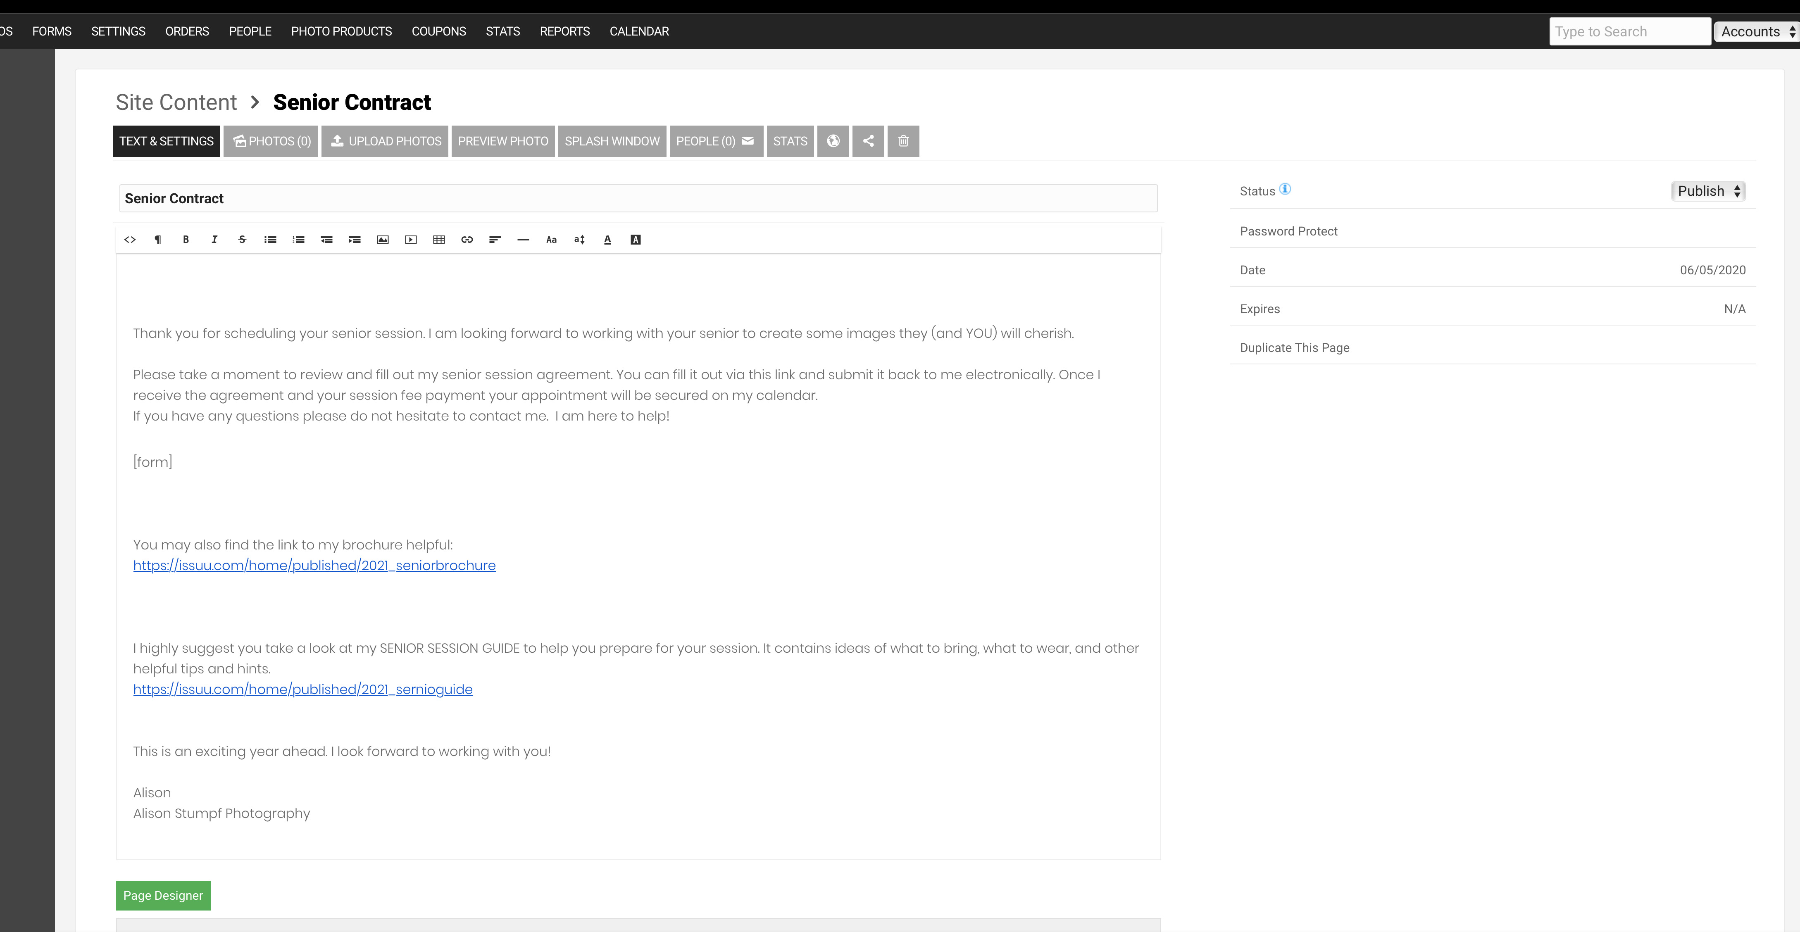Open the top-bar Stats menu
The image size is (1800, 932).
tap(503, 31)
